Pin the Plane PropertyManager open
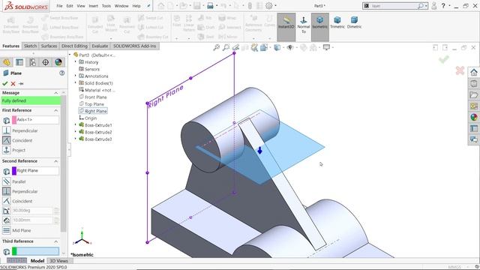480x270 pixels. tap(21, 83)
